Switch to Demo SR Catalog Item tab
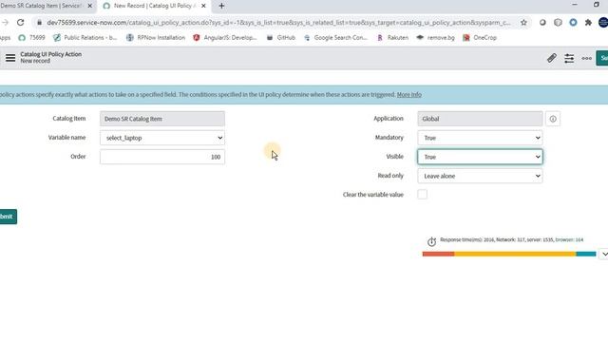This screenshot has height=342, width=608. coord(41,6)
